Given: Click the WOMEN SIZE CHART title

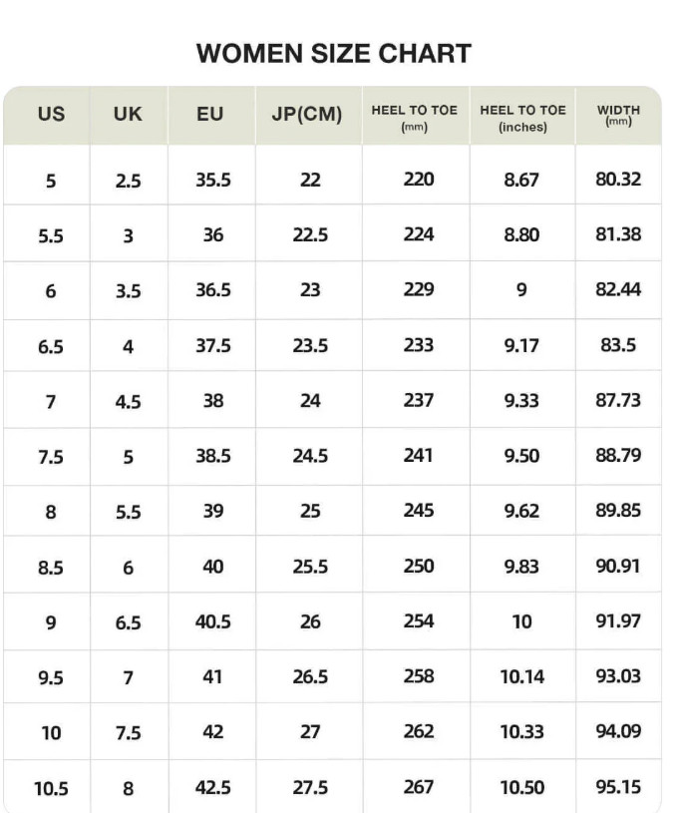Looking at the screenshot, I should tap(334, 54).
